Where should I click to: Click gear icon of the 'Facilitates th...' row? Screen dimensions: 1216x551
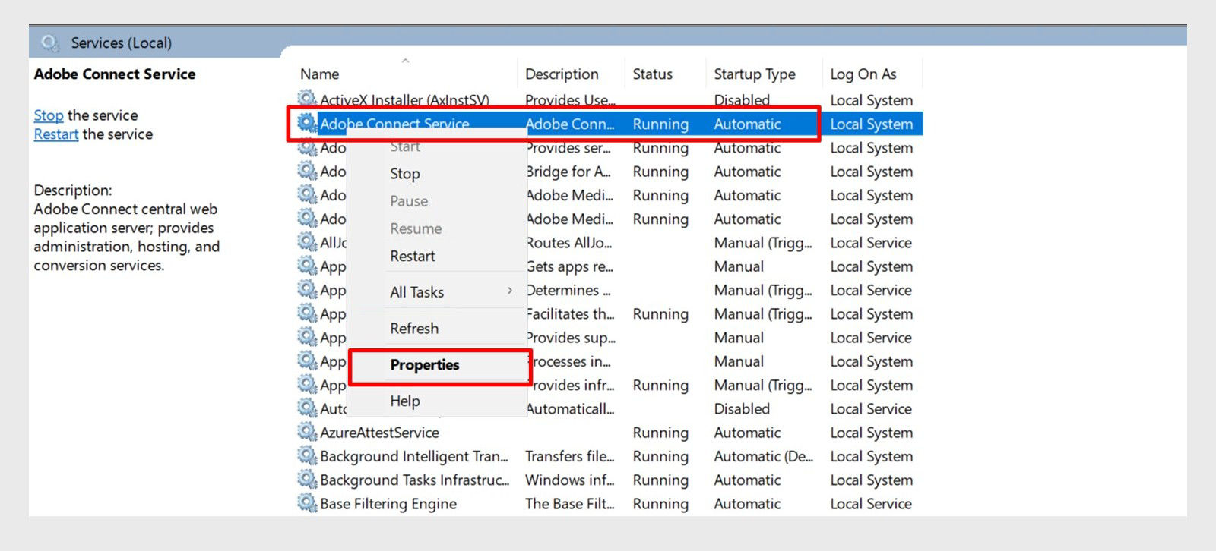(x=307, y=313)
